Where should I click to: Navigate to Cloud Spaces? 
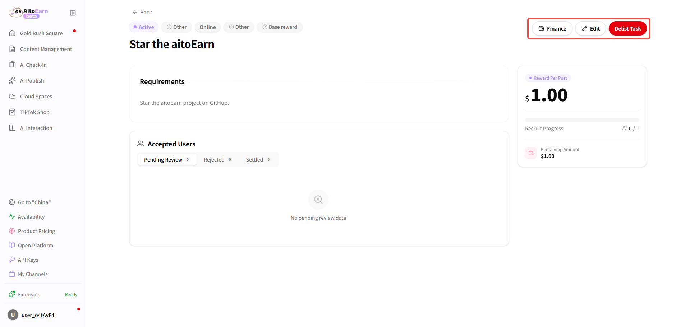point(43,96)
